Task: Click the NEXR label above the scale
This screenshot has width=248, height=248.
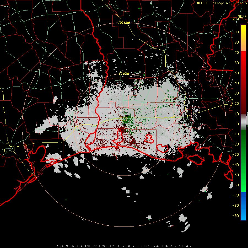Action: click(x=242, y=17)
